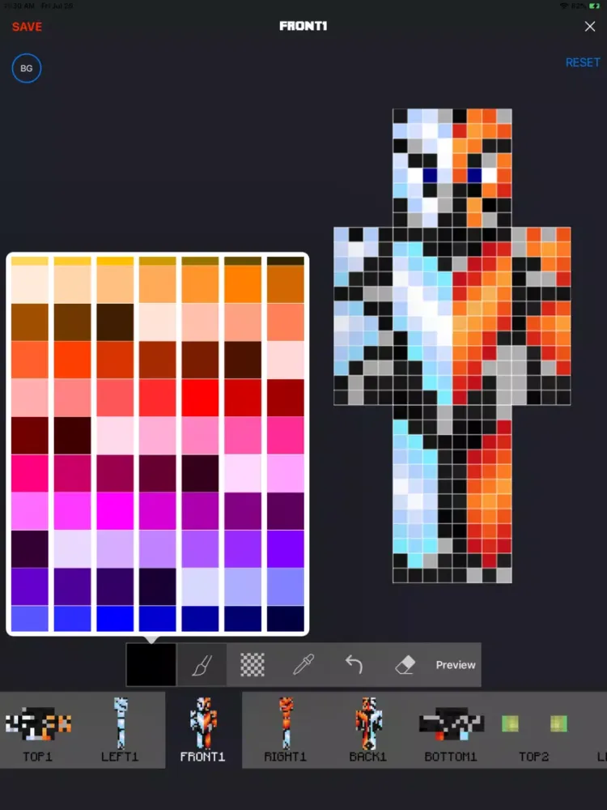The image size is (607, 810).
Task: Click the right dark blue eye pixel
Action: pos(474,176)
